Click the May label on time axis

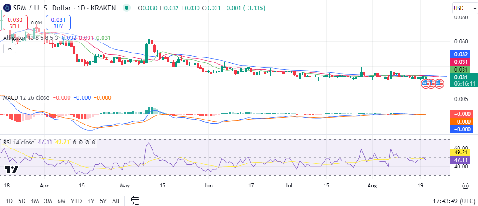point(126,185)
